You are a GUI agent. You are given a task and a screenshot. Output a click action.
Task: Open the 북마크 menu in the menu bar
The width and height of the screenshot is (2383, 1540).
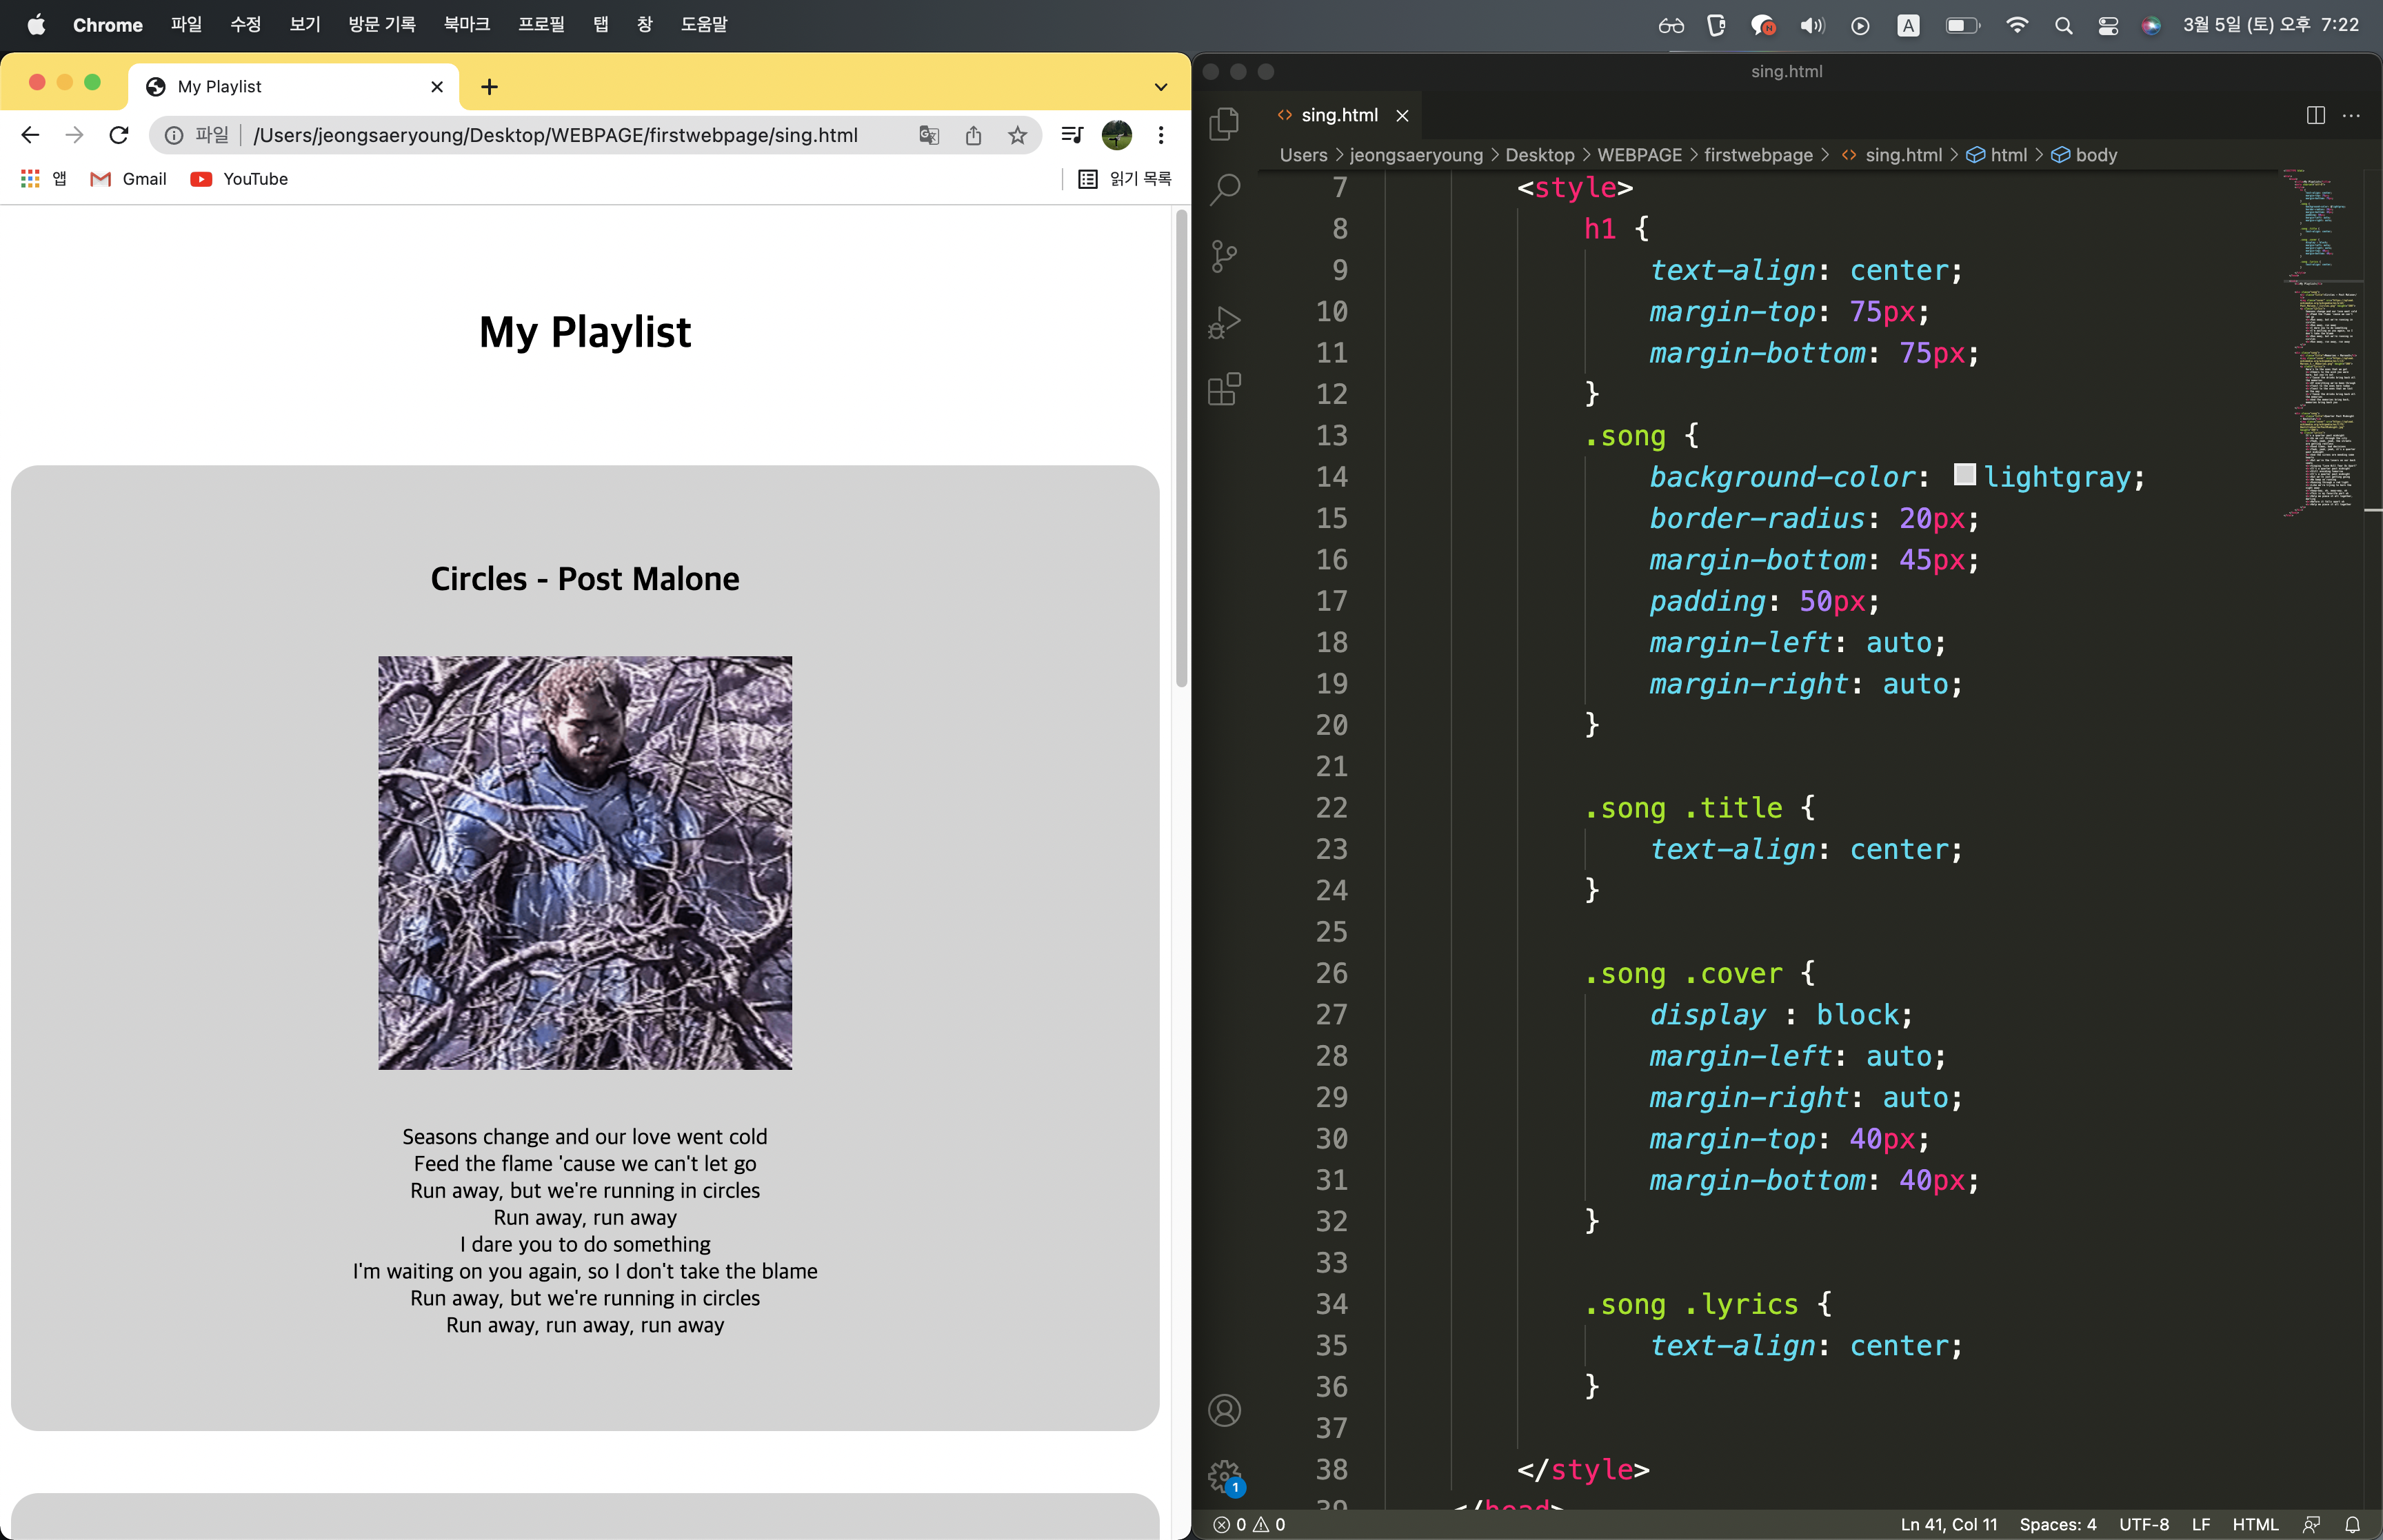tap(467, 24)
